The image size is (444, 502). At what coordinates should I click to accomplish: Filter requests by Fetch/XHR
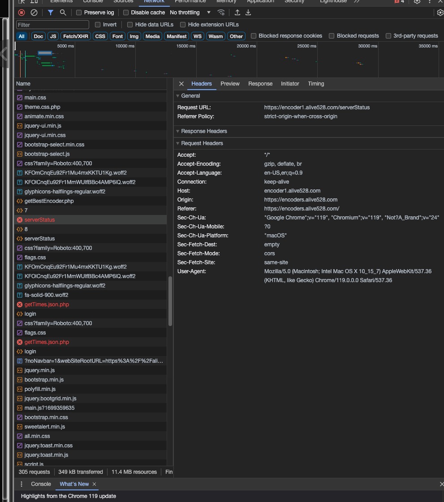[76, 36]
